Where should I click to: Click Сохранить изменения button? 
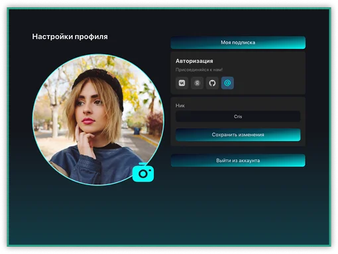(238, 135)
